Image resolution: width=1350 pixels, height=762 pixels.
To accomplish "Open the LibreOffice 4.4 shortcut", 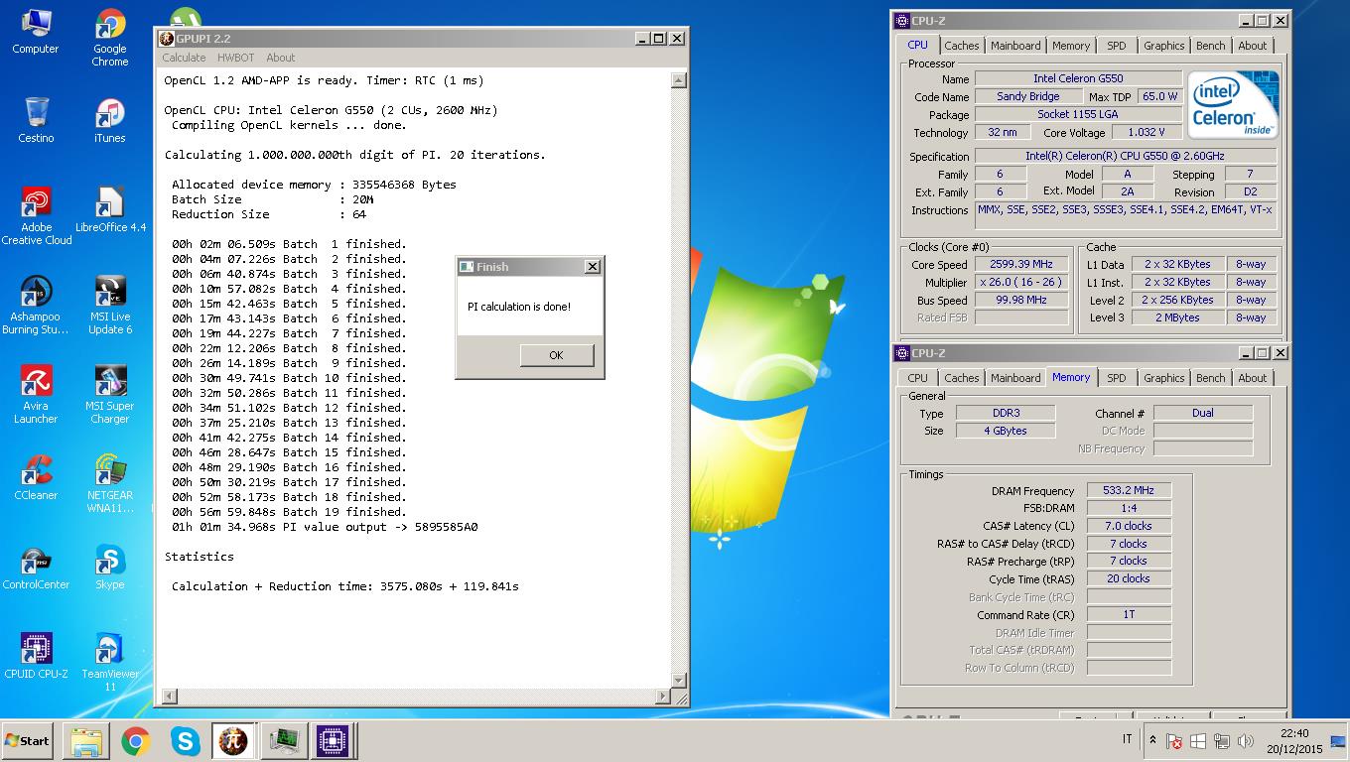I will [x=110, y=210].
